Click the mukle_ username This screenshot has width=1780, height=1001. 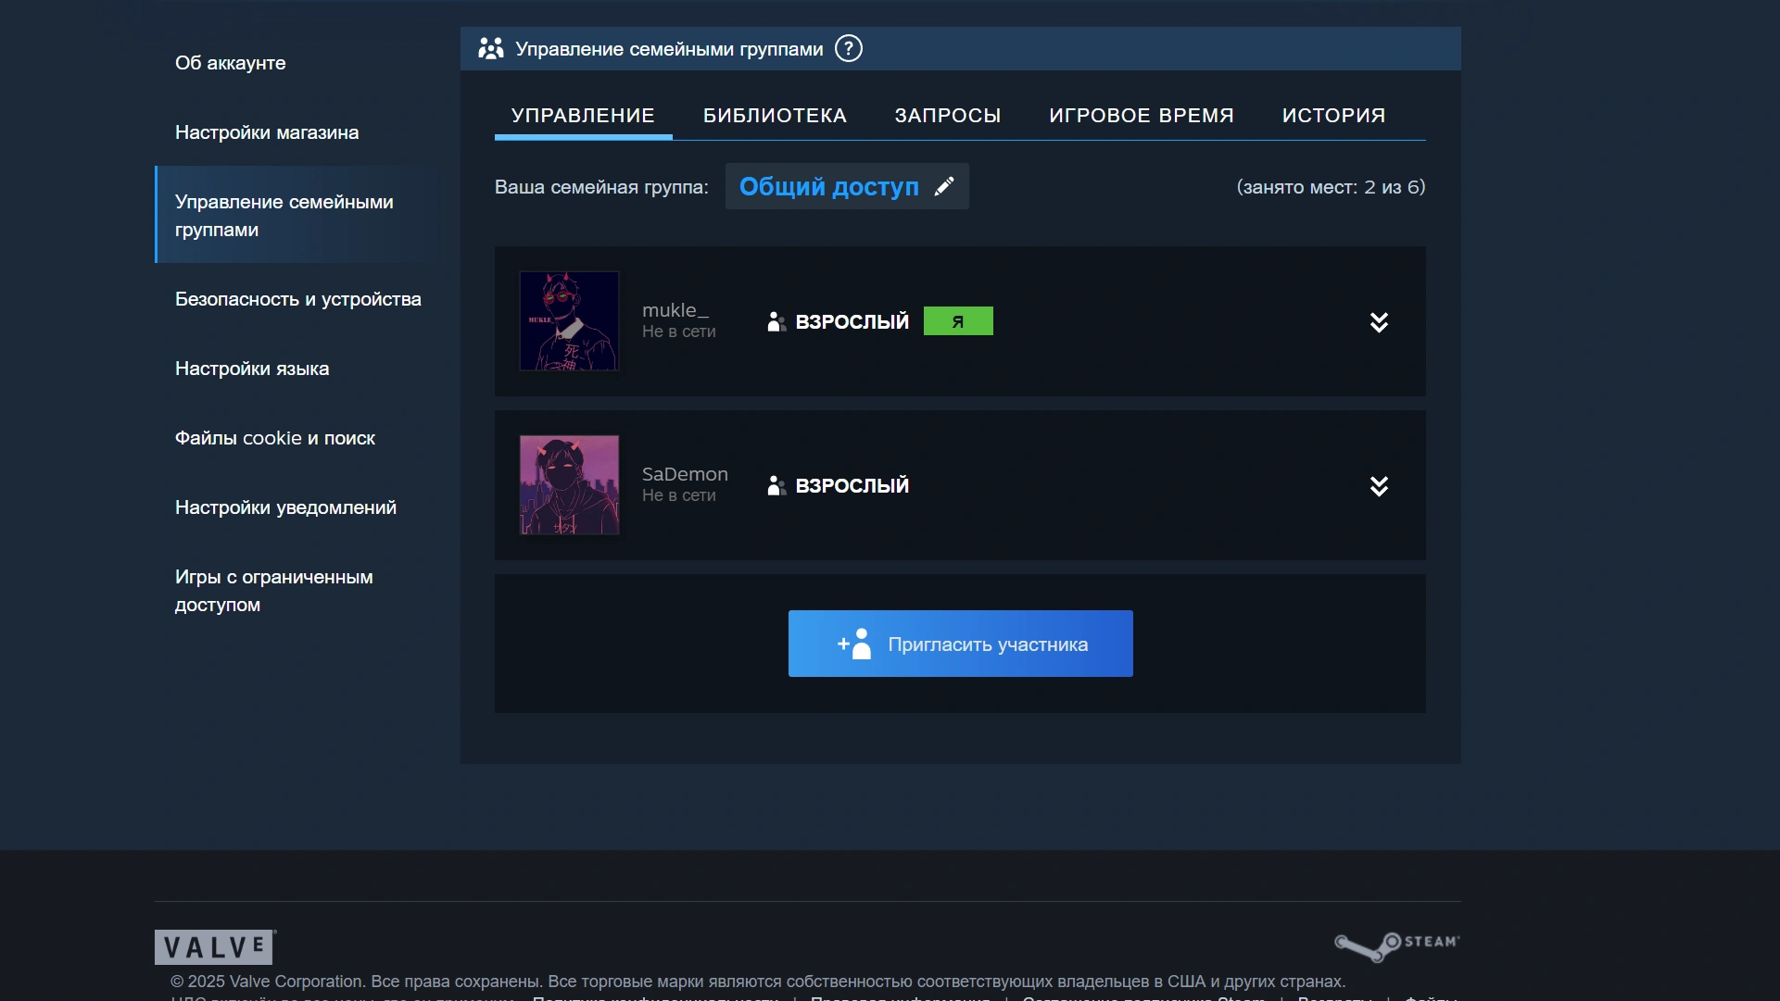coord(675,310)
